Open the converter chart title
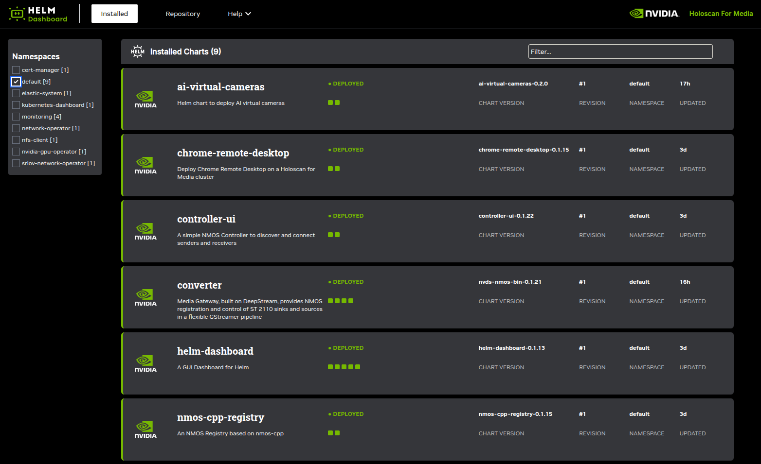This screenshot has width=761, height=464. click(x=199, y=285)
